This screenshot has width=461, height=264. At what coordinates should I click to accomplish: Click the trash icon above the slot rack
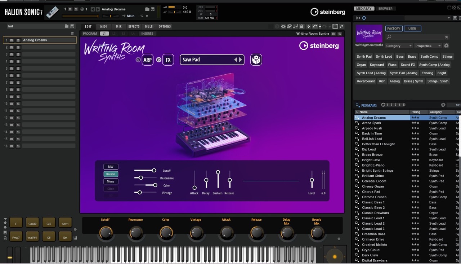(72, 34)
